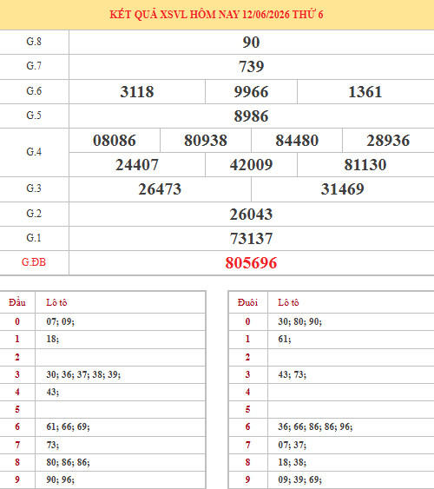Select Đầu row 7 value '73;'
The width and height of the screenshot is (434, 489).
pyautogui.click(x=53, y=445)
